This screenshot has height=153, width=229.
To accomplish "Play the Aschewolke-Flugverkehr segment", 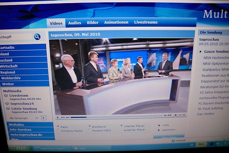I will [214, 98].
